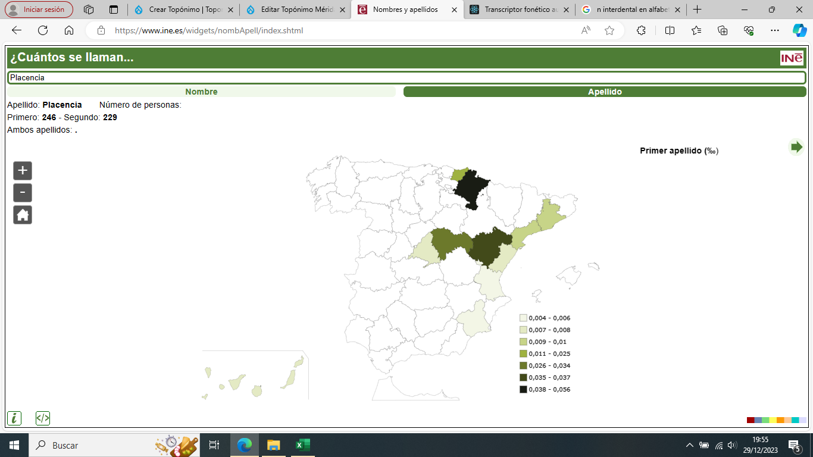The width and height of the screenshot is (813, 457).
Task: Open Excel from the taskbar
Action: coord(303,445)
